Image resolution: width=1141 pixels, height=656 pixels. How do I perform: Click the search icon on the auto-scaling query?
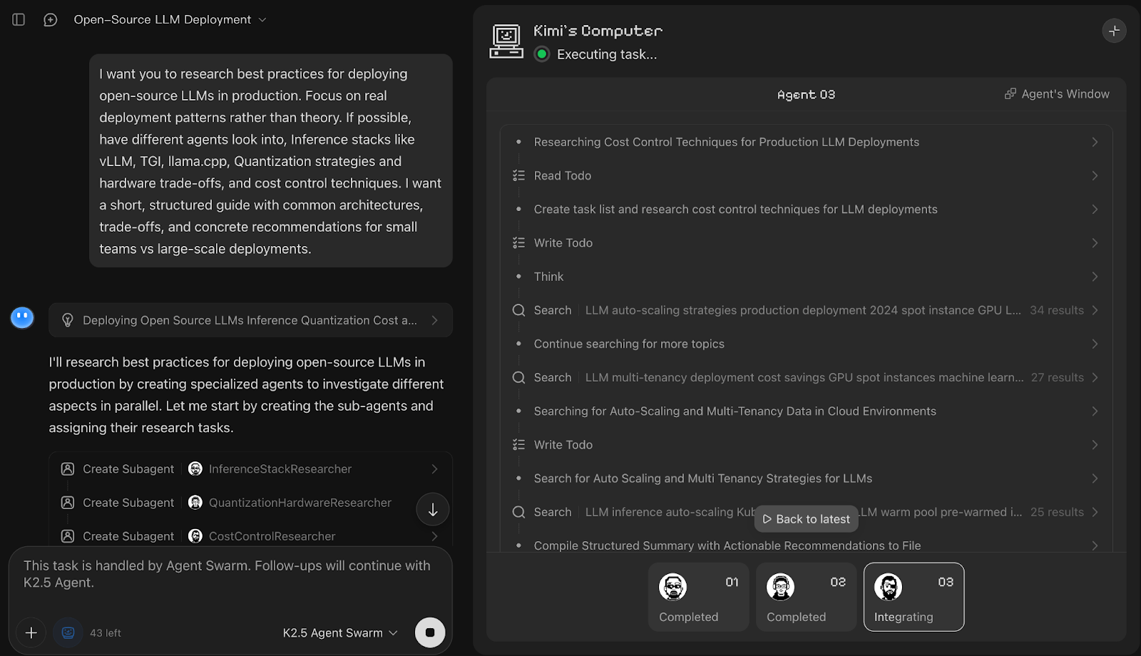518,310
